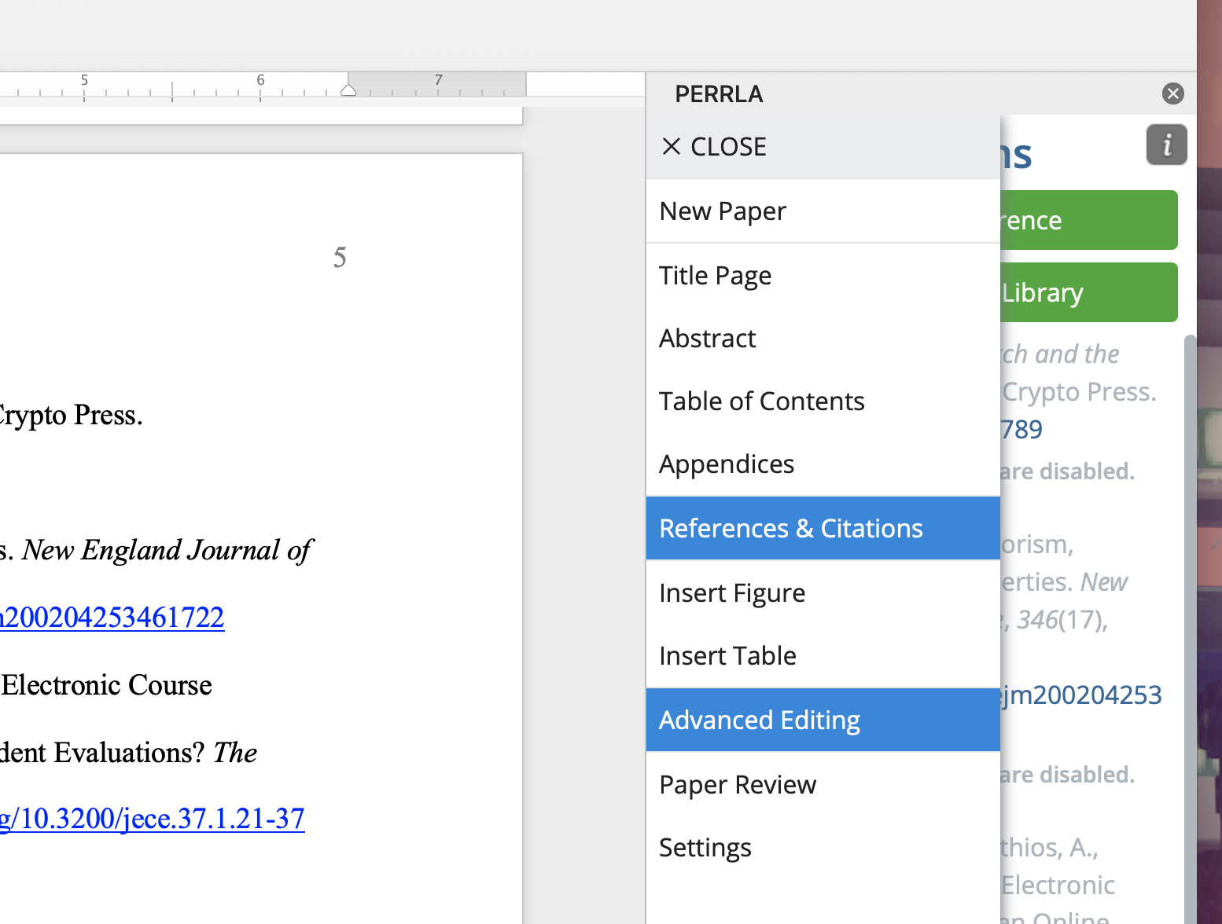Choose Abstract from the menu
Image resolution: width=1222 pixels, height=924 pixels.
[x=823, y=338]
